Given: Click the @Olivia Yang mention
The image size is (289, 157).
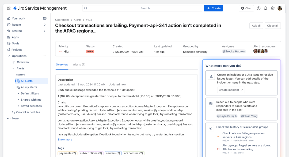Looking at the screenshot, I should [249, 116].
